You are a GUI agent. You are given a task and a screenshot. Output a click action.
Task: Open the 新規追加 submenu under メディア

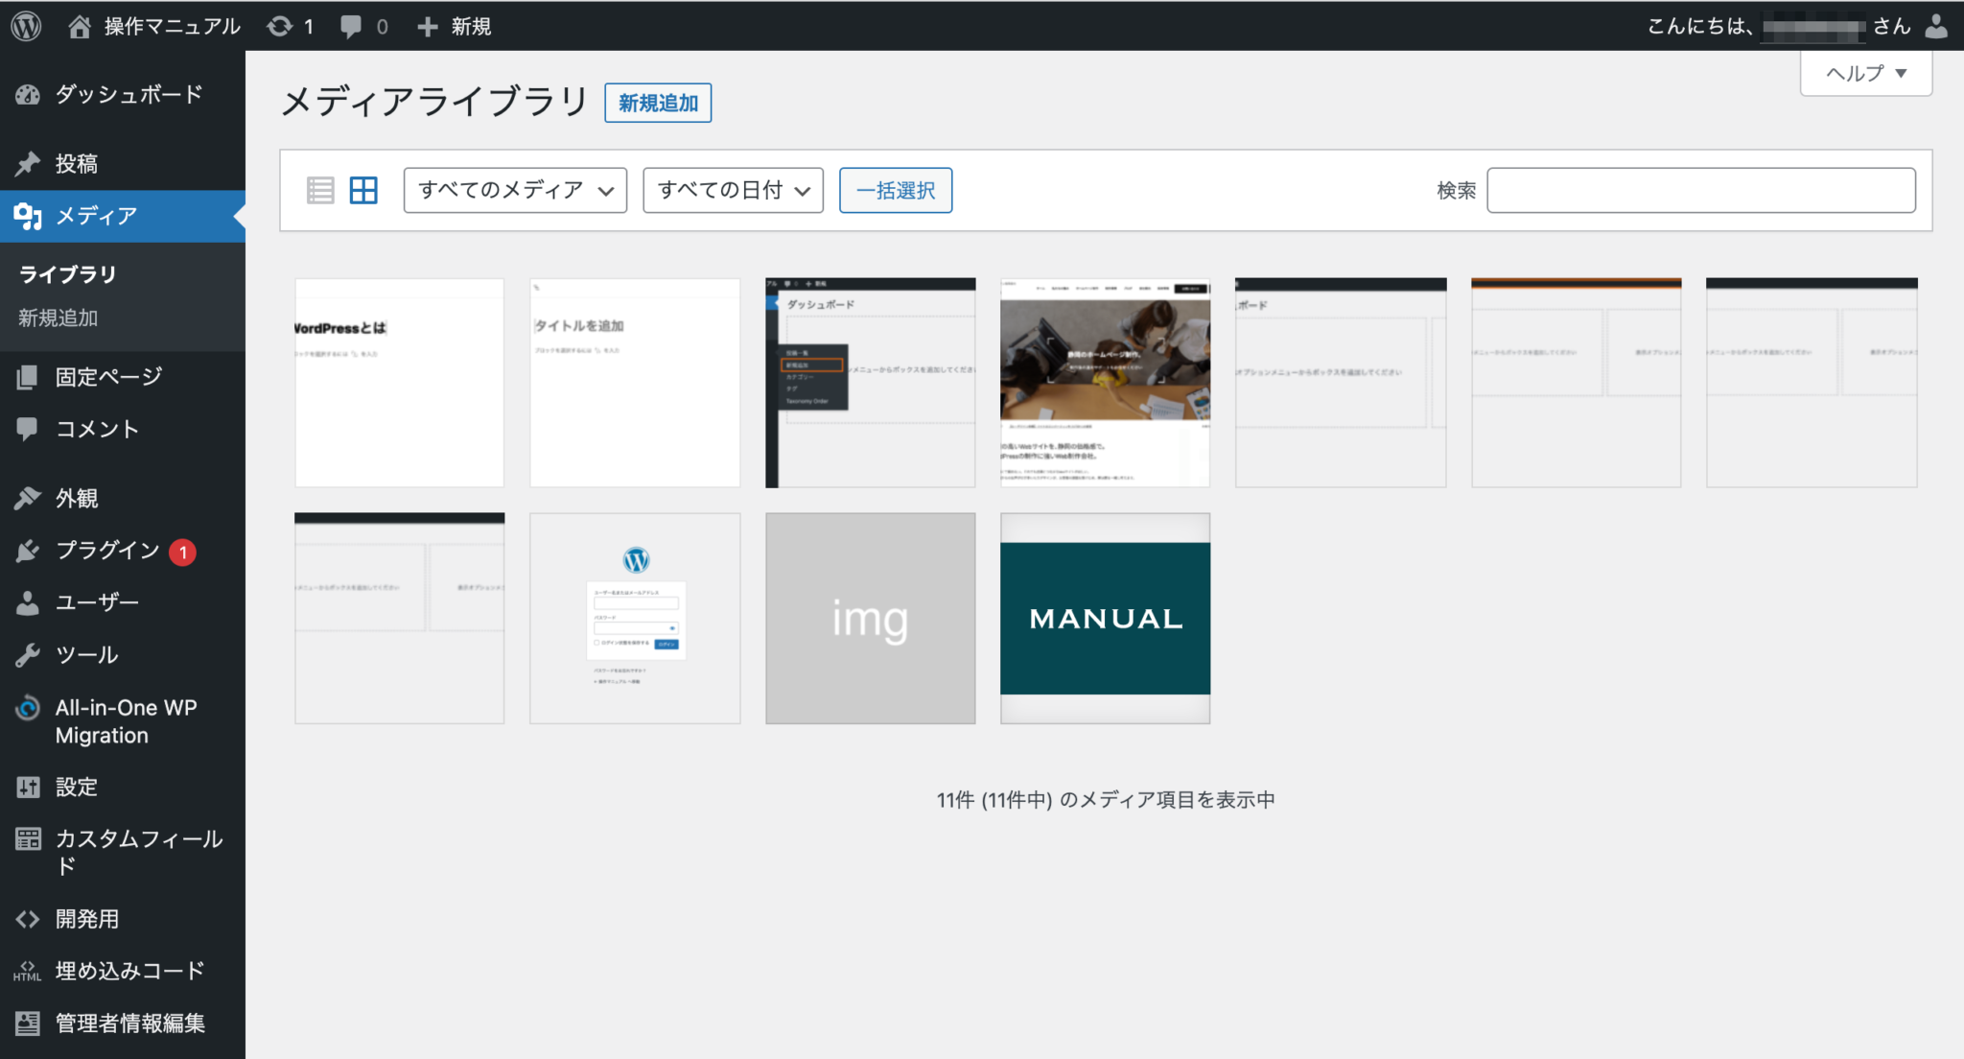[58, 318]
